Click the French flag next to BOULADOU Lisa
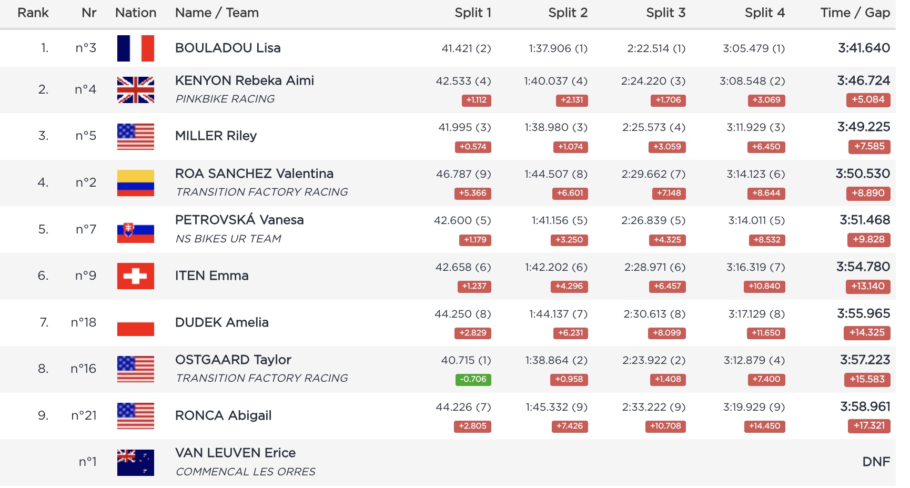This screenshot has width=910, height=488. click(x=135, y=48)
